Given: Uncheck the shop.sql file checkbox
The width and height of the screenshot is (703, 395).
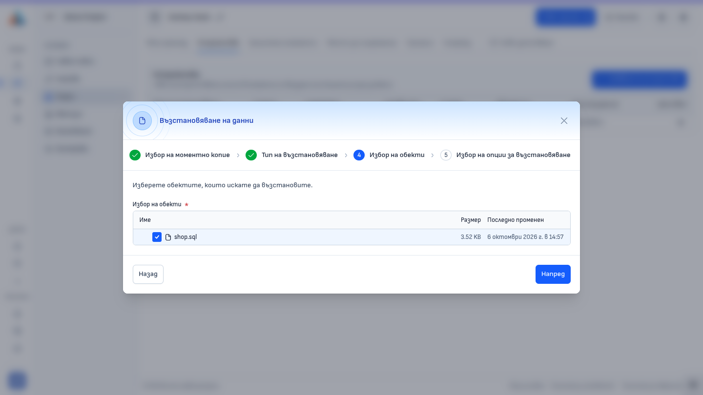Looking at the screenshot, I should click(157, 237).
